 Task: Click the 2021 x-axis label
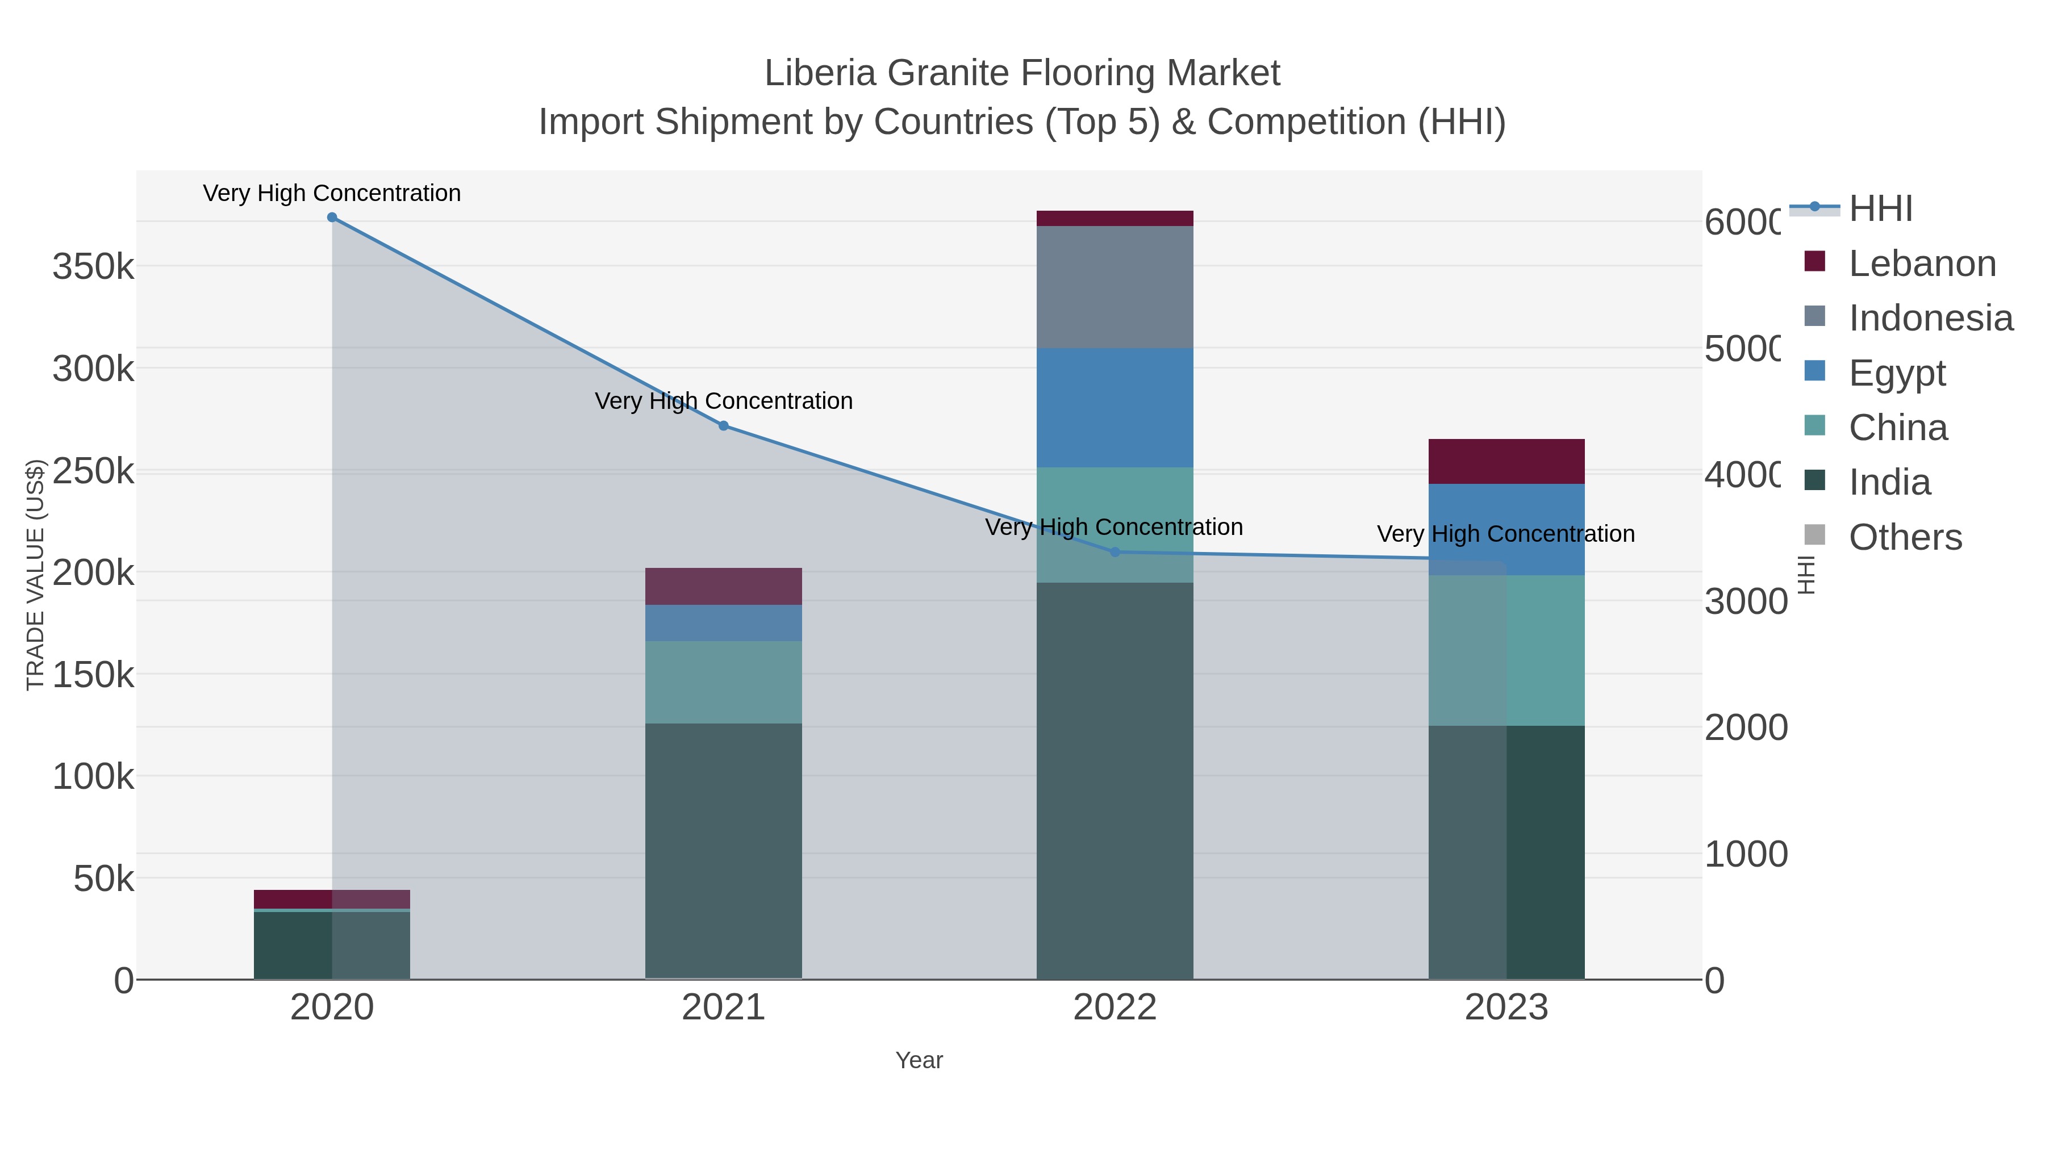(x=723, y=1008)
